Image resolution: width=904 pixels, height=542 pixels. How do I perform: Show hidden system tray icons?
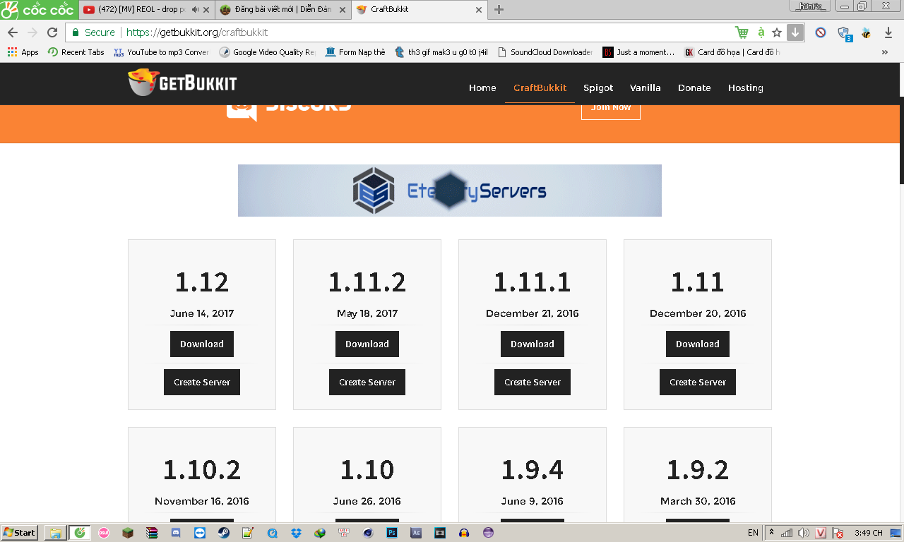[x=772, y=533]
